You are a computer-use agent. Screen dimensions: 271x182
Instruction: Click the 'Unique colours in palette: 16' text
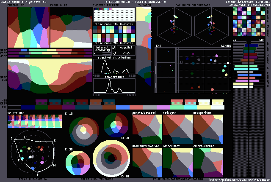pos(24,2)
